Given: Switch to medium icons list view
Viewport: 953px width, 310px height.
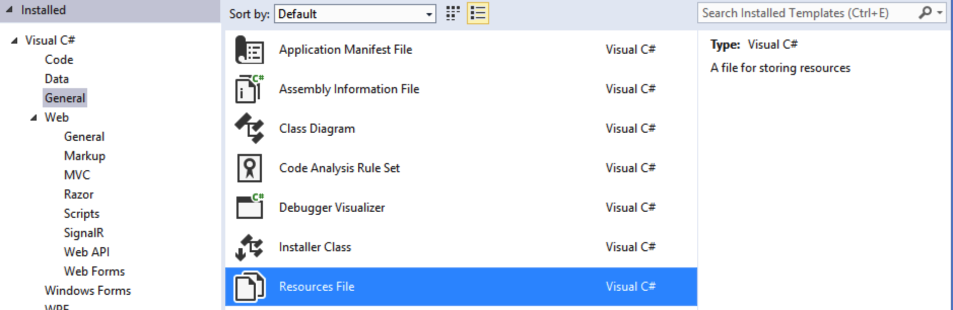Looking at the screenshot, I should 478,14.
